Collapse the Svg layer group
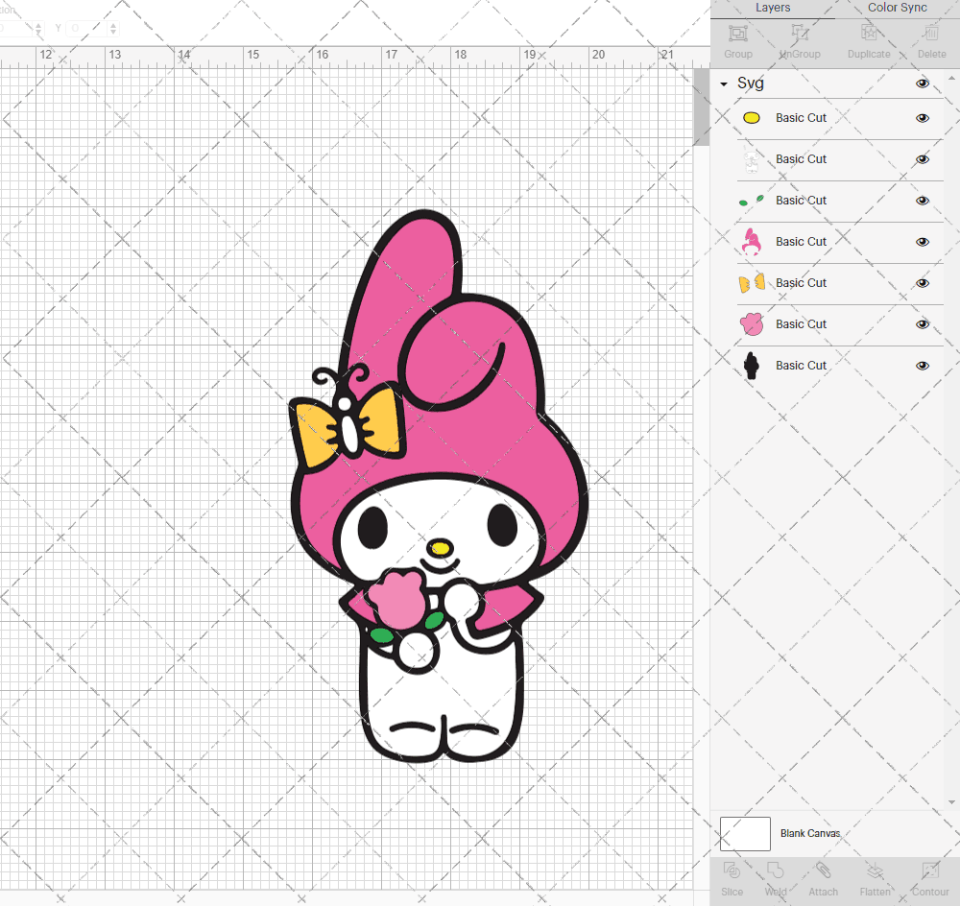This screenshot has height=906, width=960. [723, 83]
